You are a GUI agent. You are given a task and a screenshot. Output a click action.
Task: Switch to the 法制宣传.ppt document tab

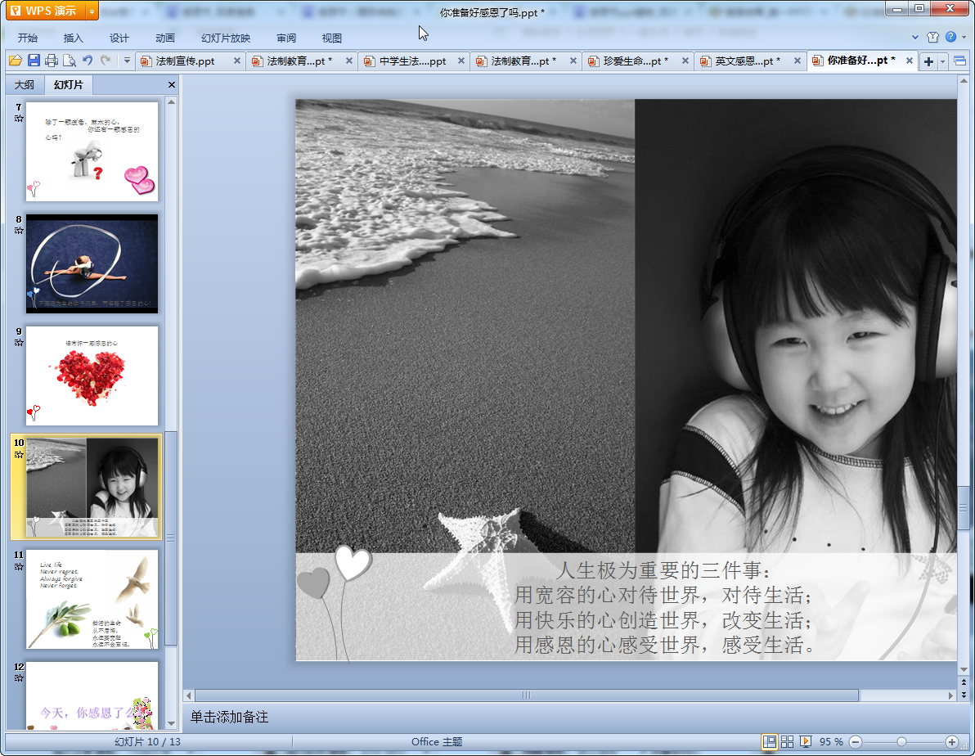click(x=185, y=61)
